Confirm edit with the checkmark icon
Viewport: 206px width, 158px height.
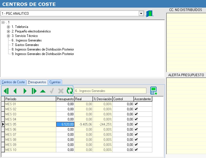click(52, 91)
